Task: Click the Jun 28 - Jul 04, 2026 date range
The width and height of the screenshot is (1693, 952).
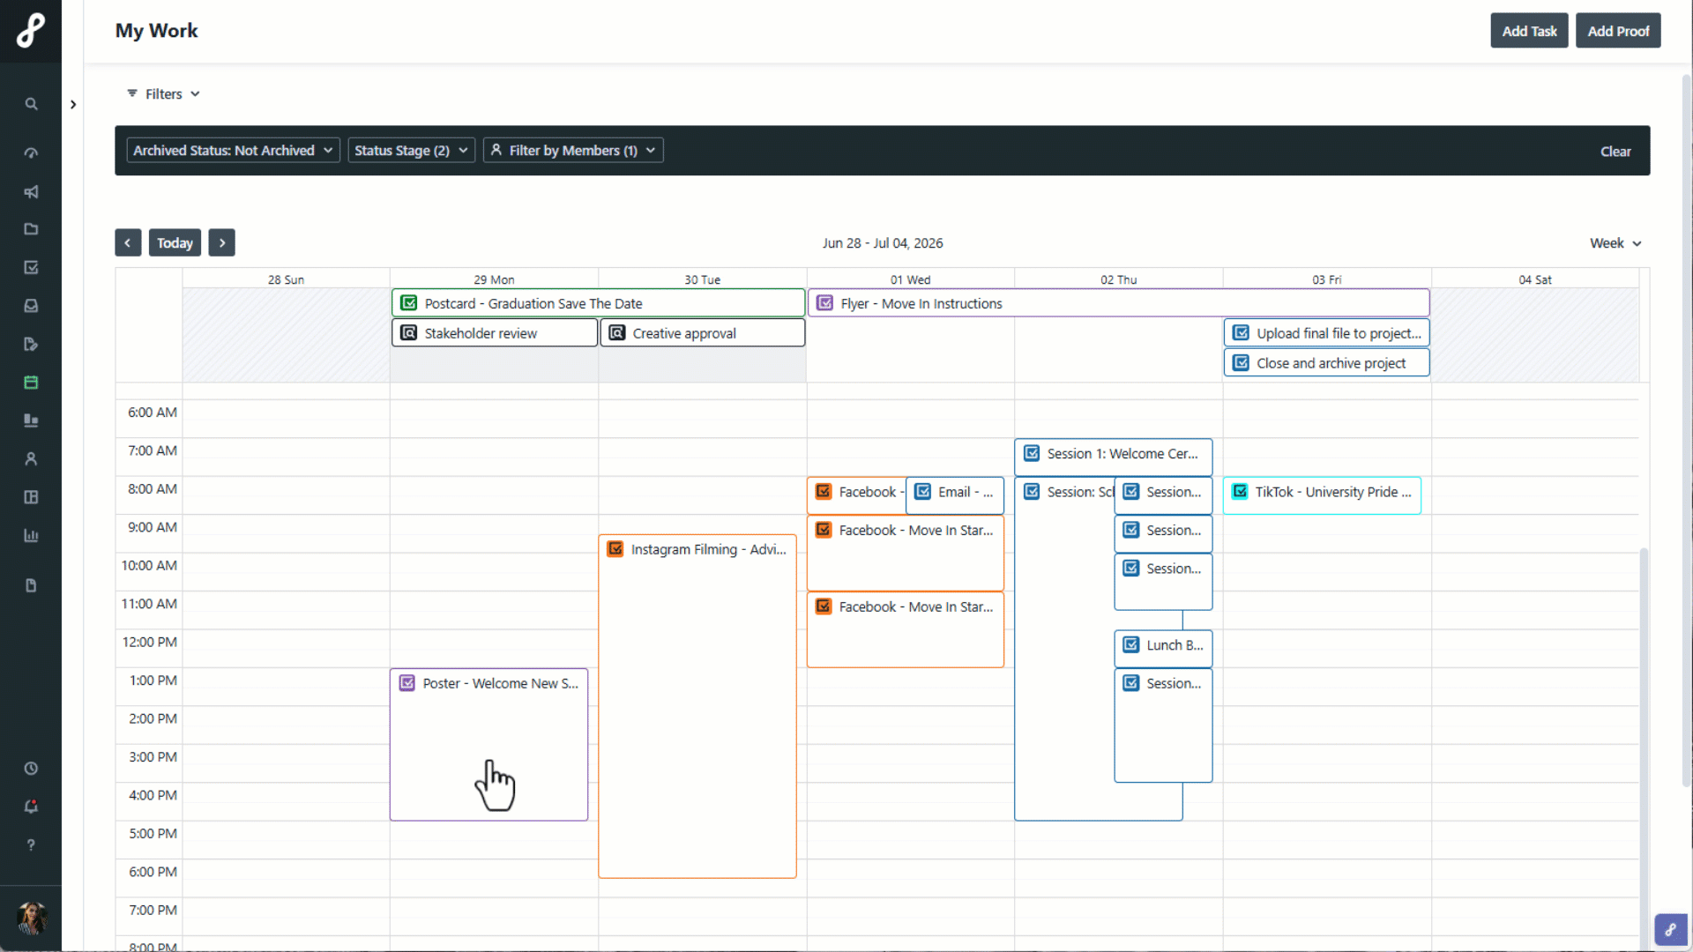Action: (883, 243)
